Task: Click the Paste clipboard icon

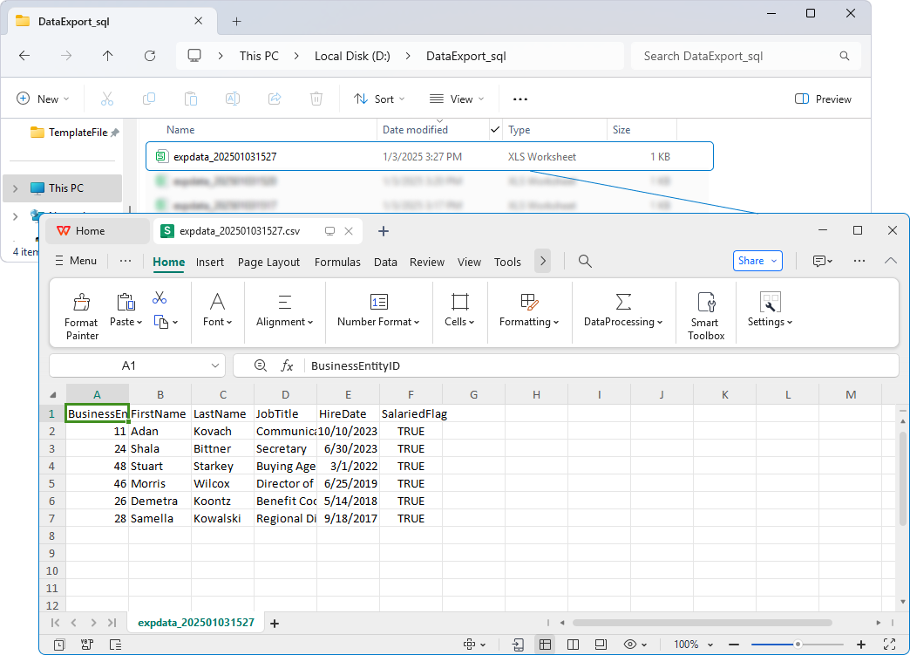Action: point(126,302)
